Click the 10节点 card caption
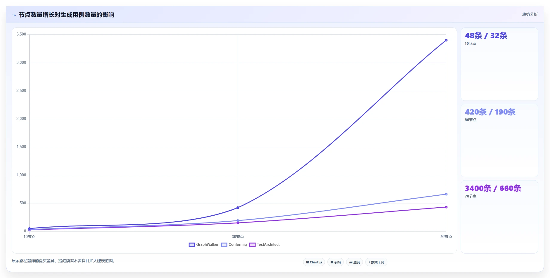 pos(470,44)
